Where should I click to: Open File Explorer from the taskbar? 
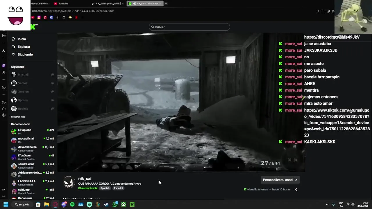(x=46, y=204)
